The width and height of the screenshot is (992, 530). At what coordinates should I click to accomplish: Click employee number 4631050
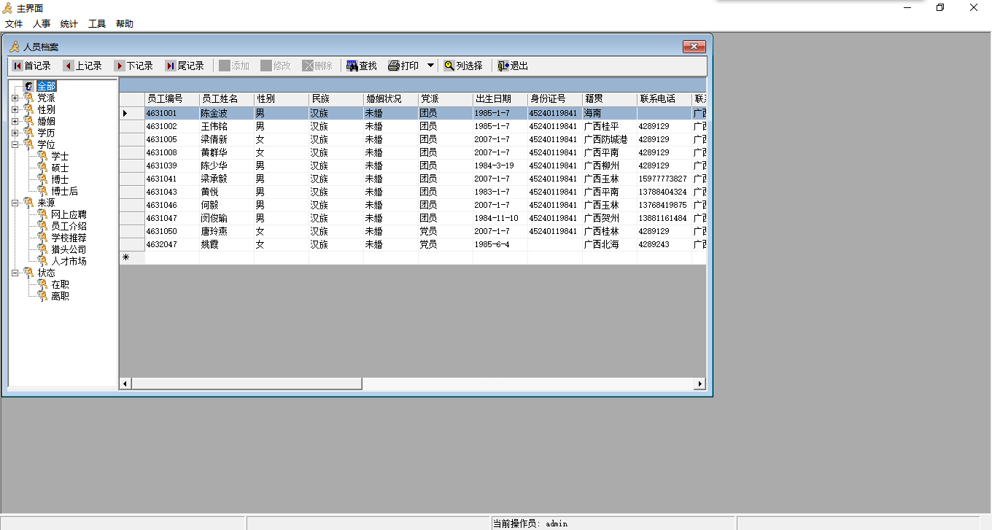point(172,231)
